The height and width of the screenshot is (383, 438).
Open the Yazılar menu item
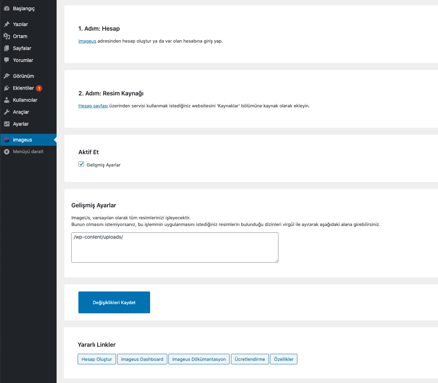[28, 24]
